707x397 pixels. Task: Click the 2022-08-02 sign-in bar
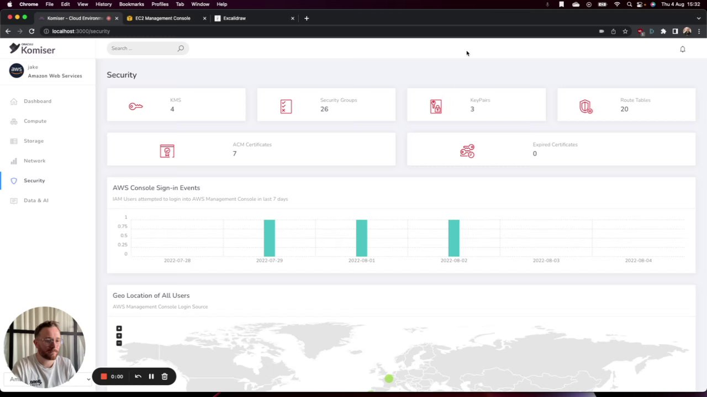click(x=453, y=238)
